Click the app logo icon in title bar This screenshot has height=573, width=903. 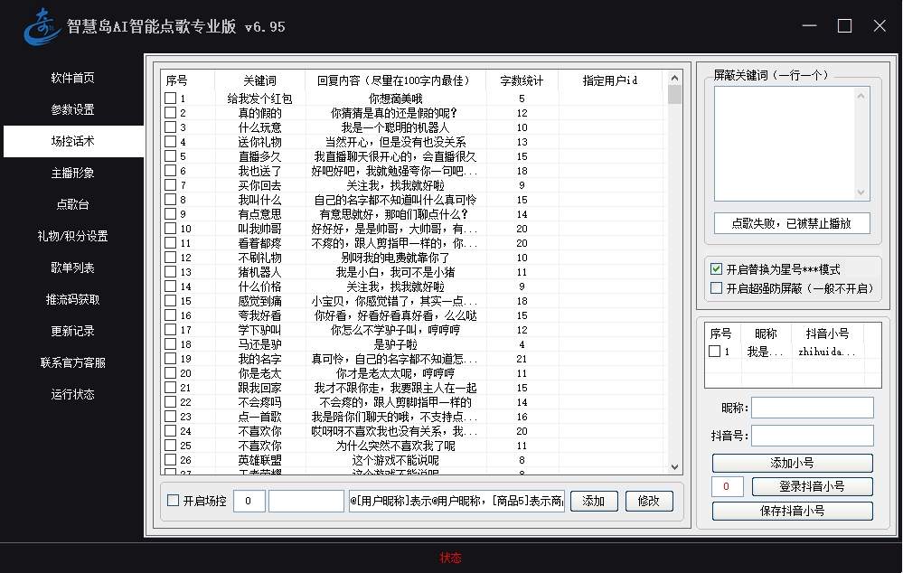point(42,25)
